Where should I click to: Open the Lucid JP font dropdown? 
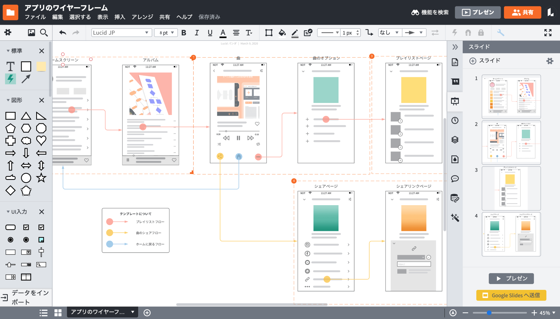[121, 33]
